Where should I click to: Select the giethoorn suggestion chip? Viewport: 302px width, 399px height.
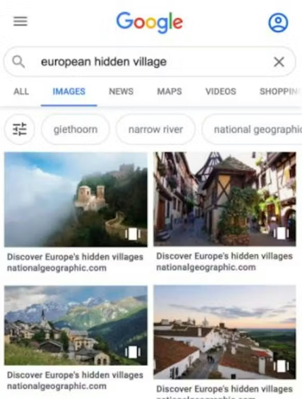click(76, 129)
